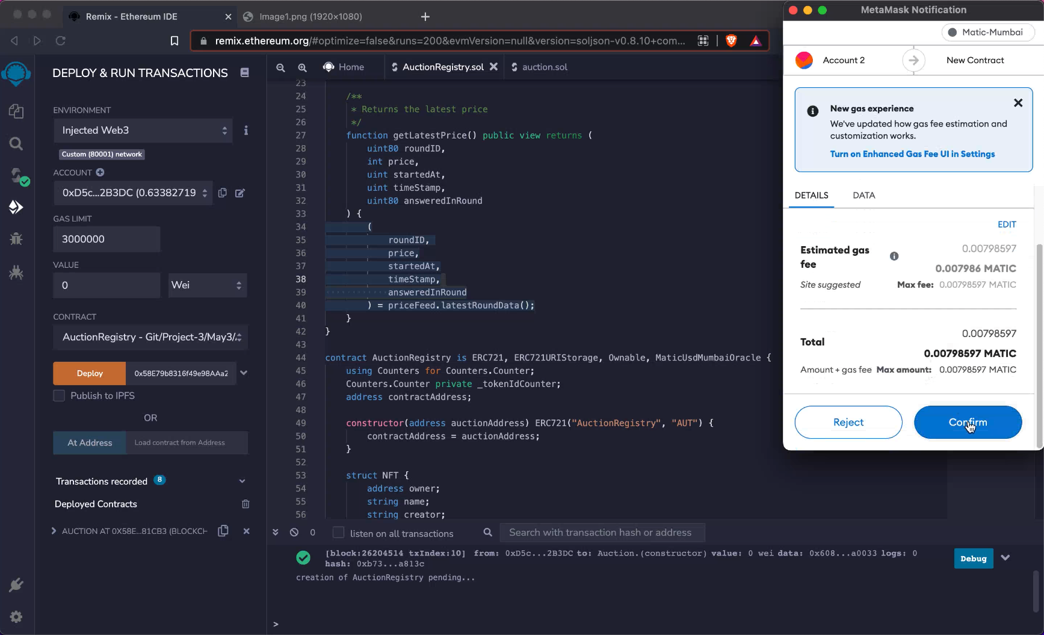Delete all deployed contracts trash icon
The height and width of the screenshot is (635, 1044).
(x=246, y=504)
